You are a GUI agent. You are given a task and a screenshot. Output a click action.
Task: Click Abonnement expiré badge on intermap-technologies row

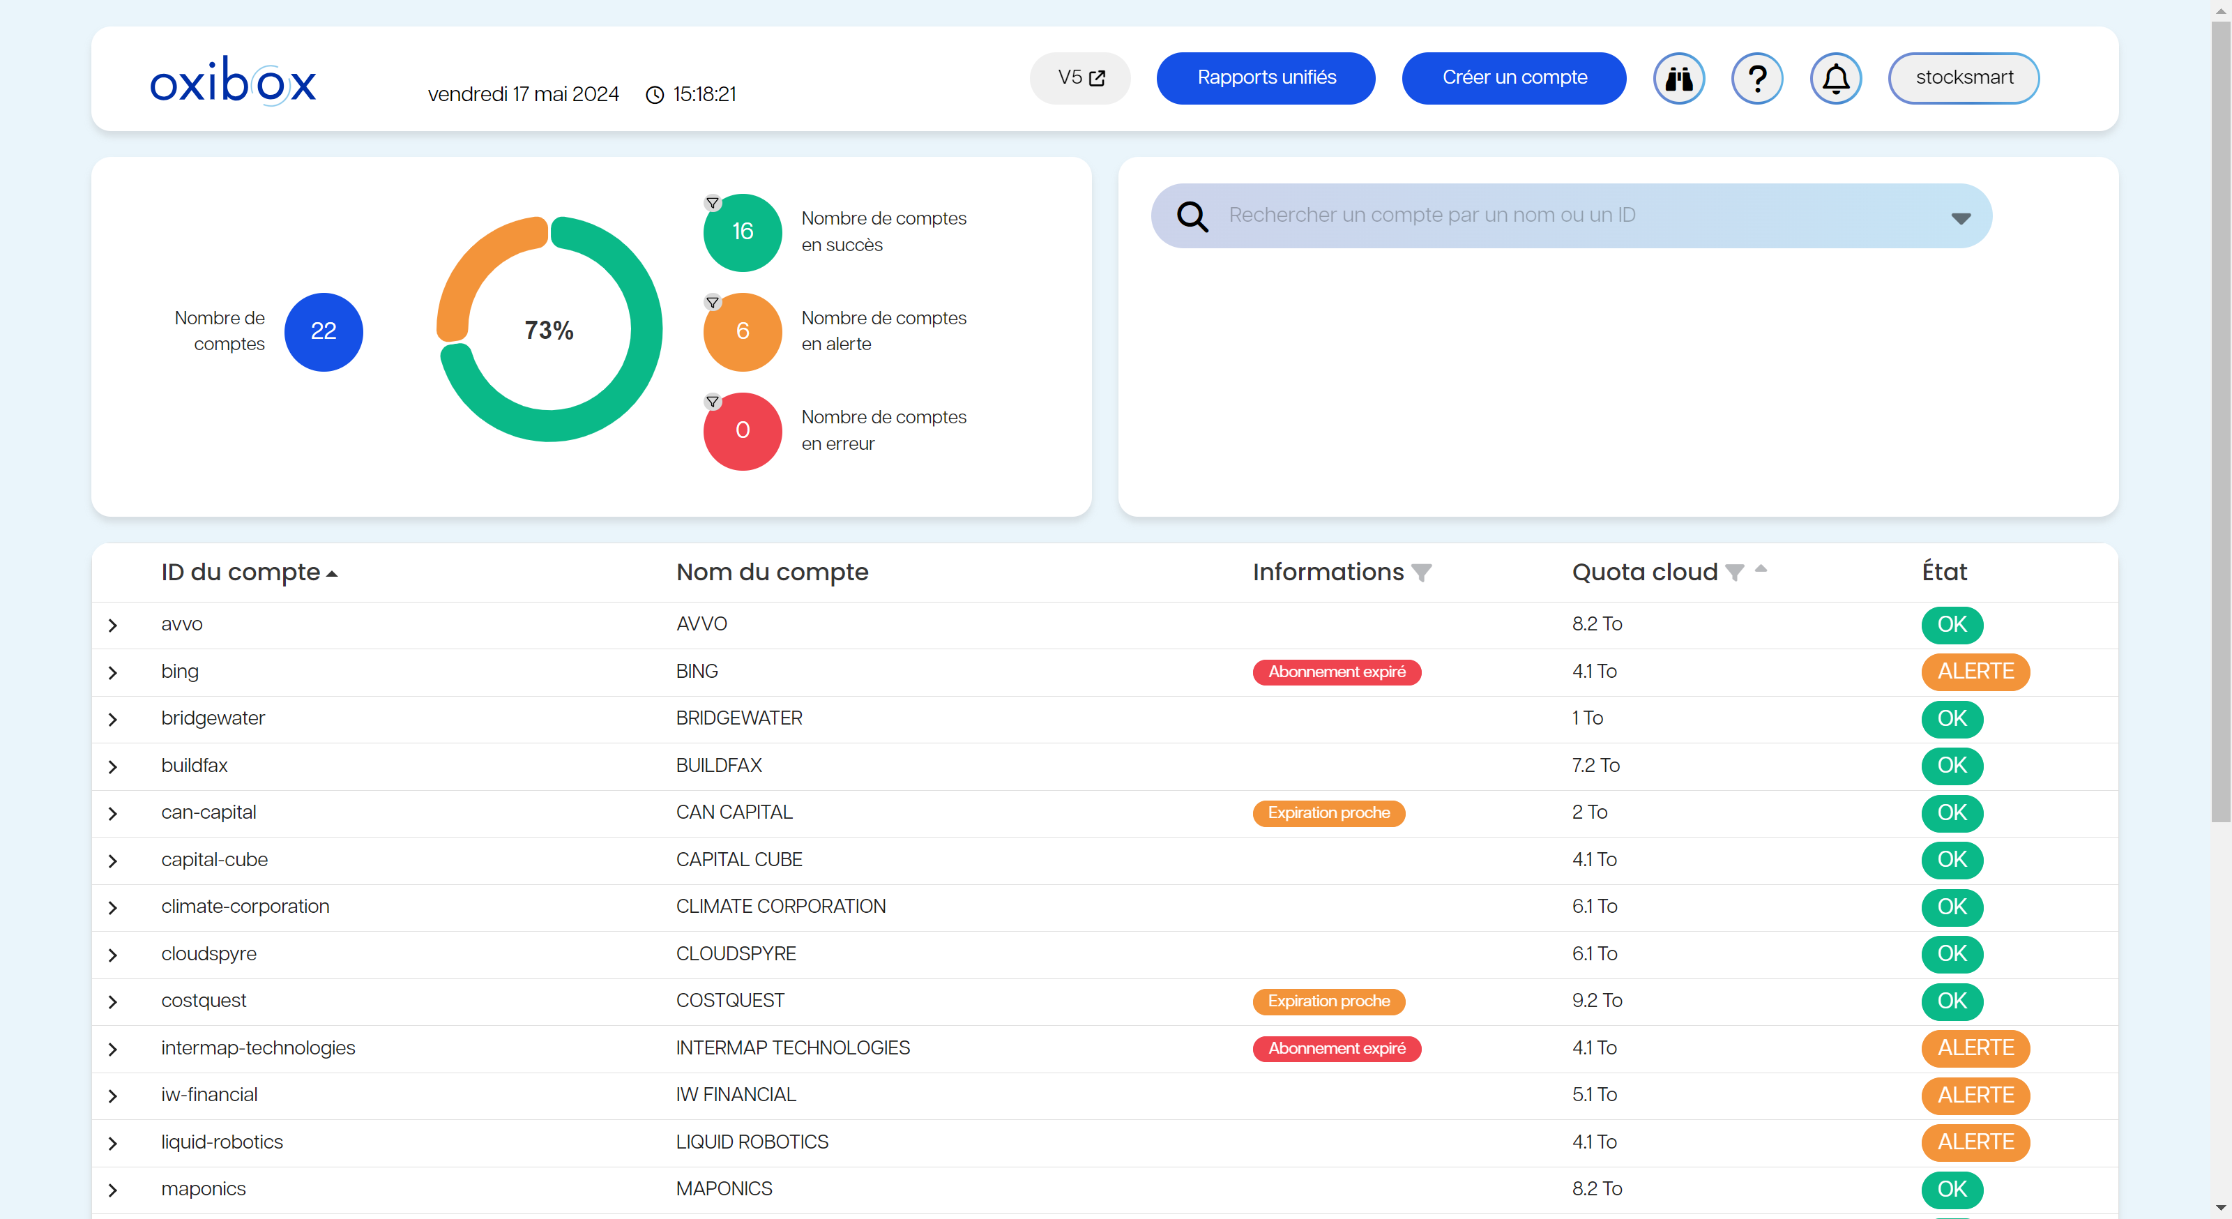[x=1336, y=1049]
